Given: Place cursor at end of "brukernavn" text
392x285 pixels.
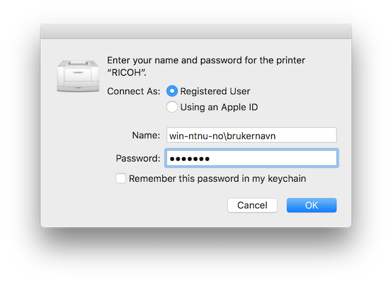Looking at the screenshot, I should (x=276, y=136).
